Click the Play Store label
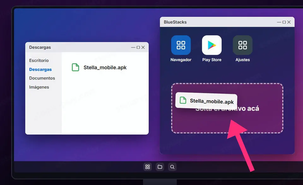 [212, 60]
